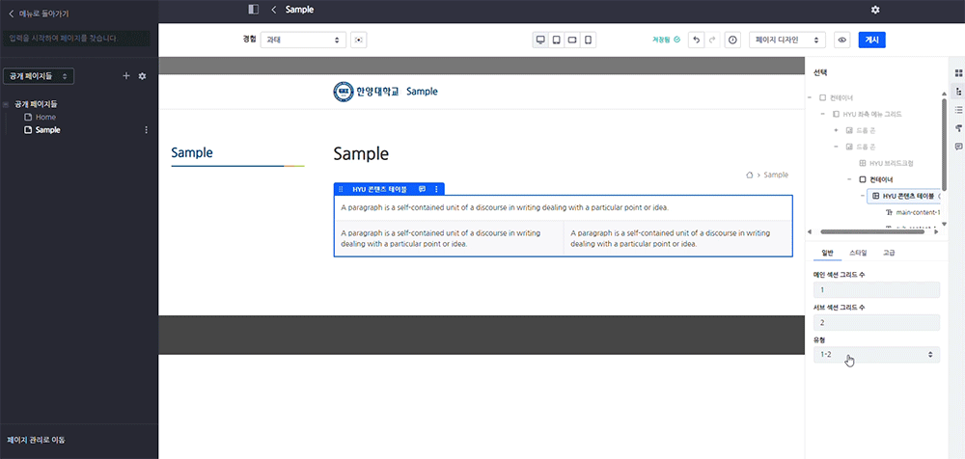Open comment icon on HYU content table

422,189
